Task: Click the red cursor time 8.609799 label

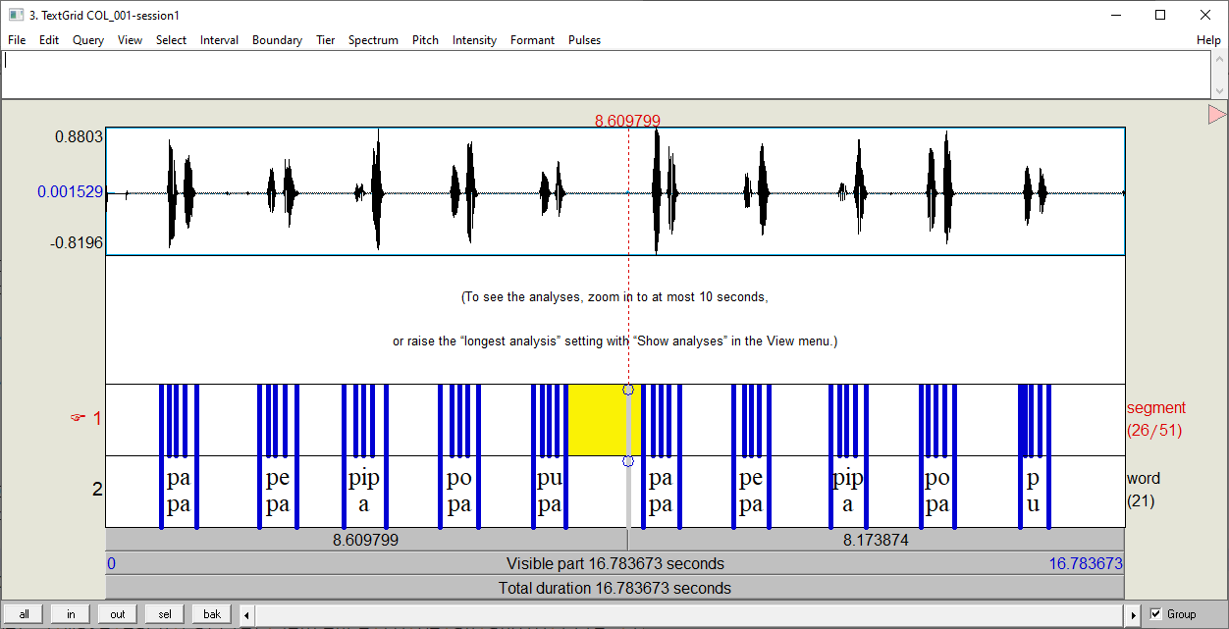Action: click(627, 121)
